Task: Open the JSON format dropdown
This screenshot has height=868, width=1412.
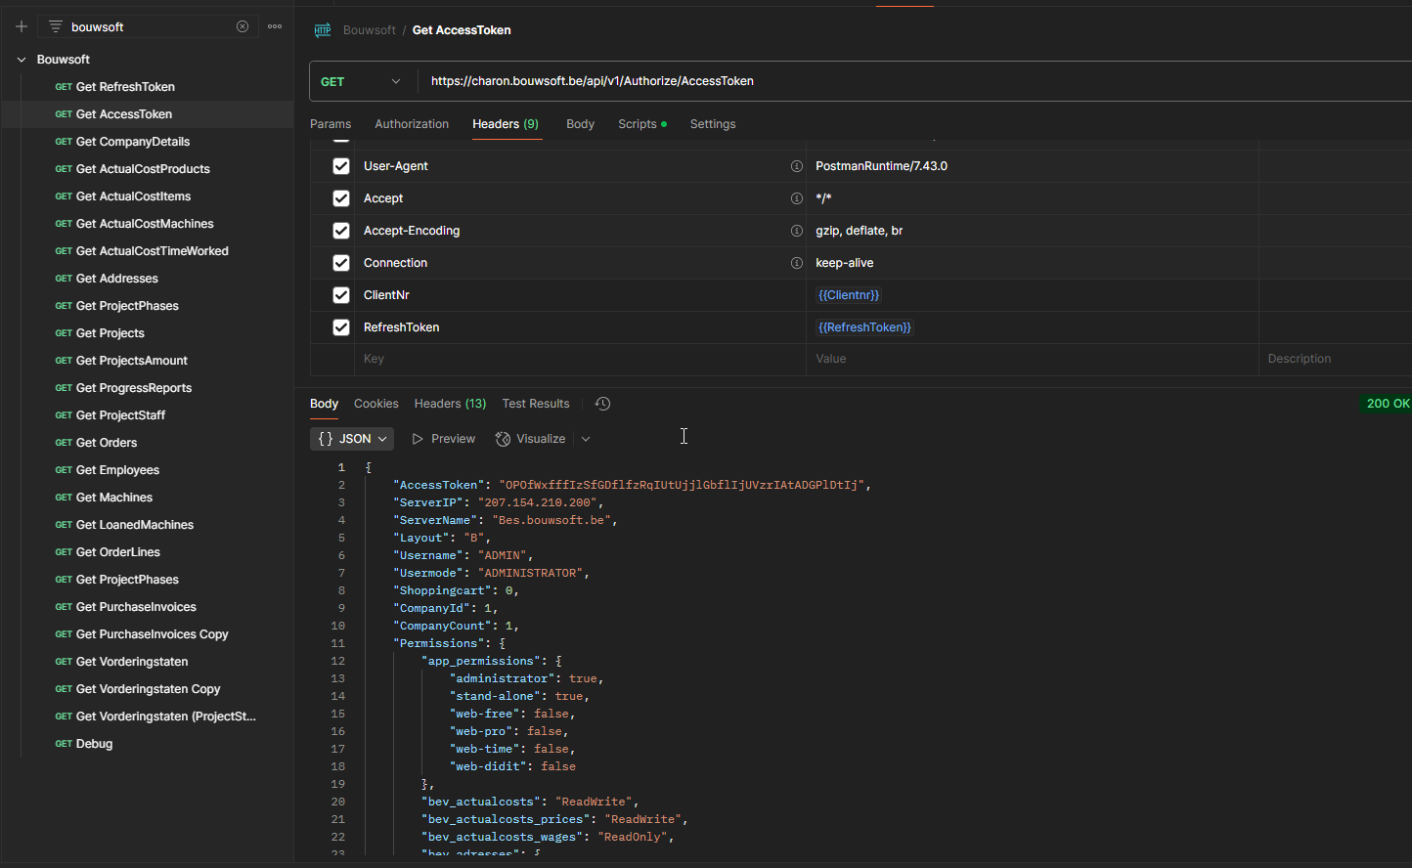Action: [352, 439]
